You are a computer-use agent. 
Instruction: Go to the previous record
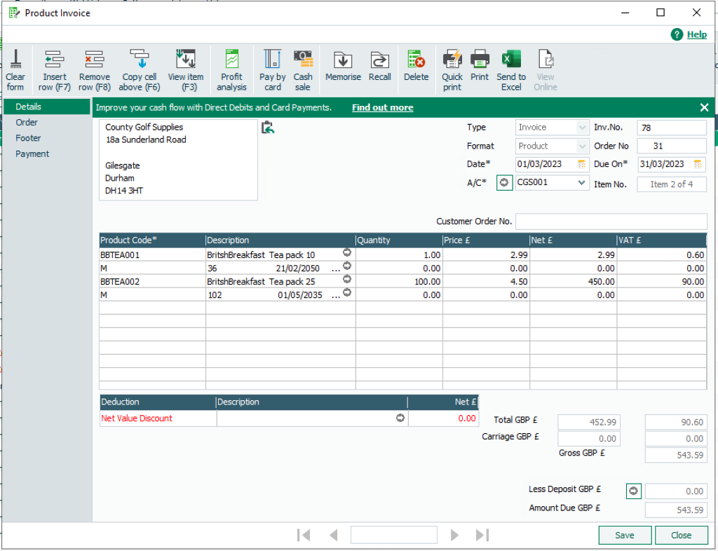[x=334, y=535]
